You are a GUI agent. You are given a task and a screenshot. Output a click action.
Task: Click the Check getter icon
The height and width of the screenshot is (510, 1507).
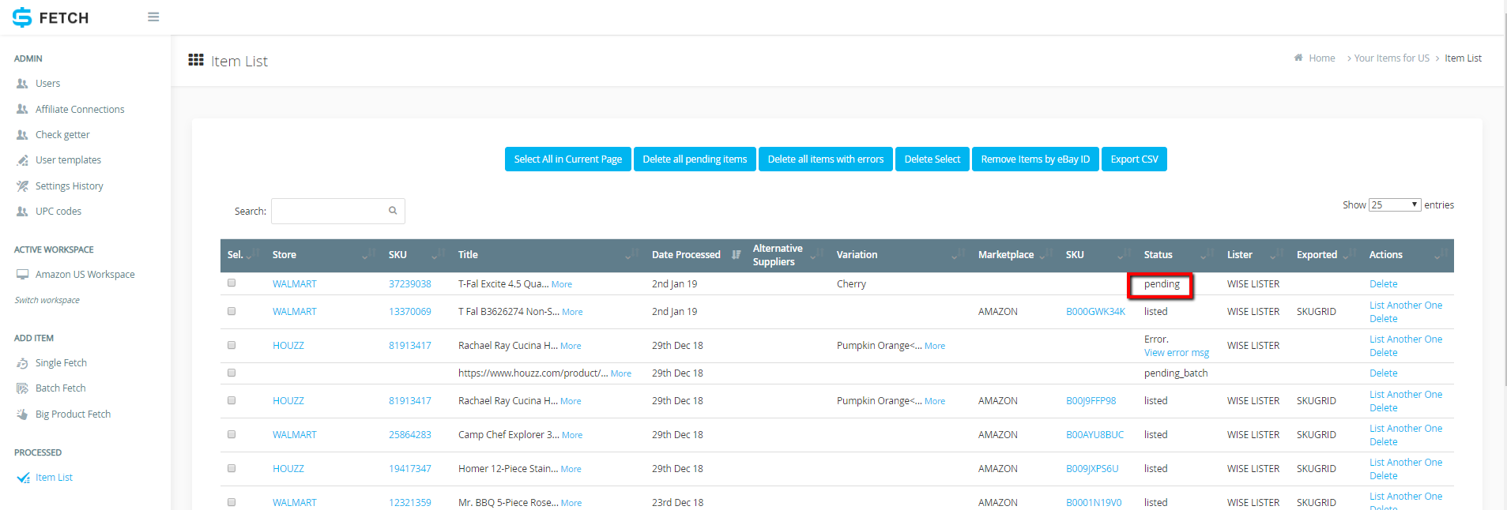click(22, 135)
